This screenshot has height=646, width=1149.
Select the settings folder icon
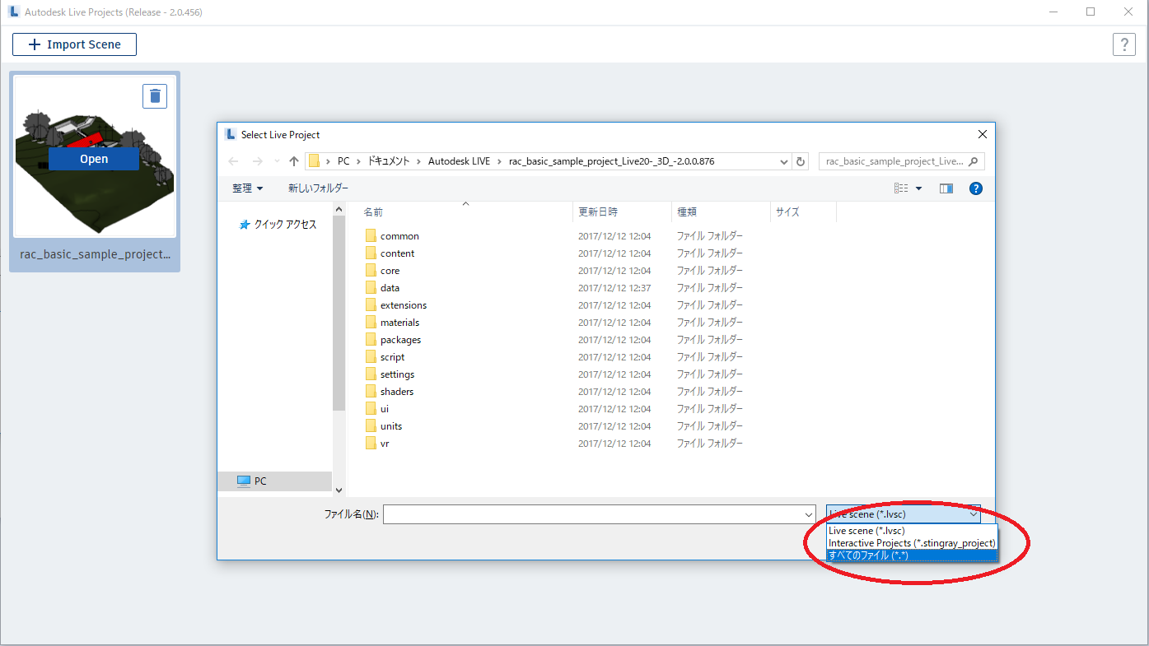click(x=371, y=374)
